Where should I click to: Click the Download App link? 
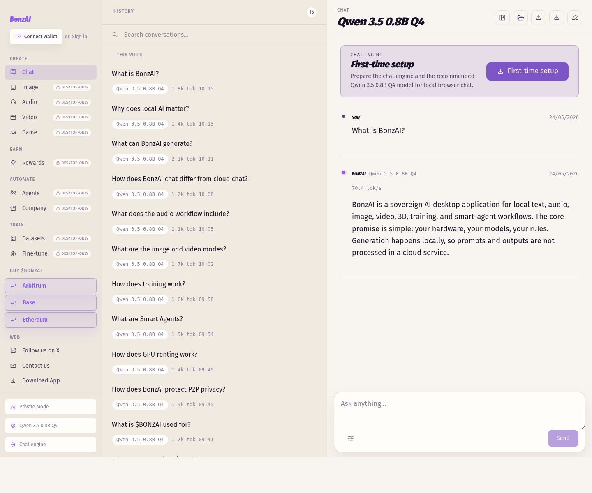[51, 380]
